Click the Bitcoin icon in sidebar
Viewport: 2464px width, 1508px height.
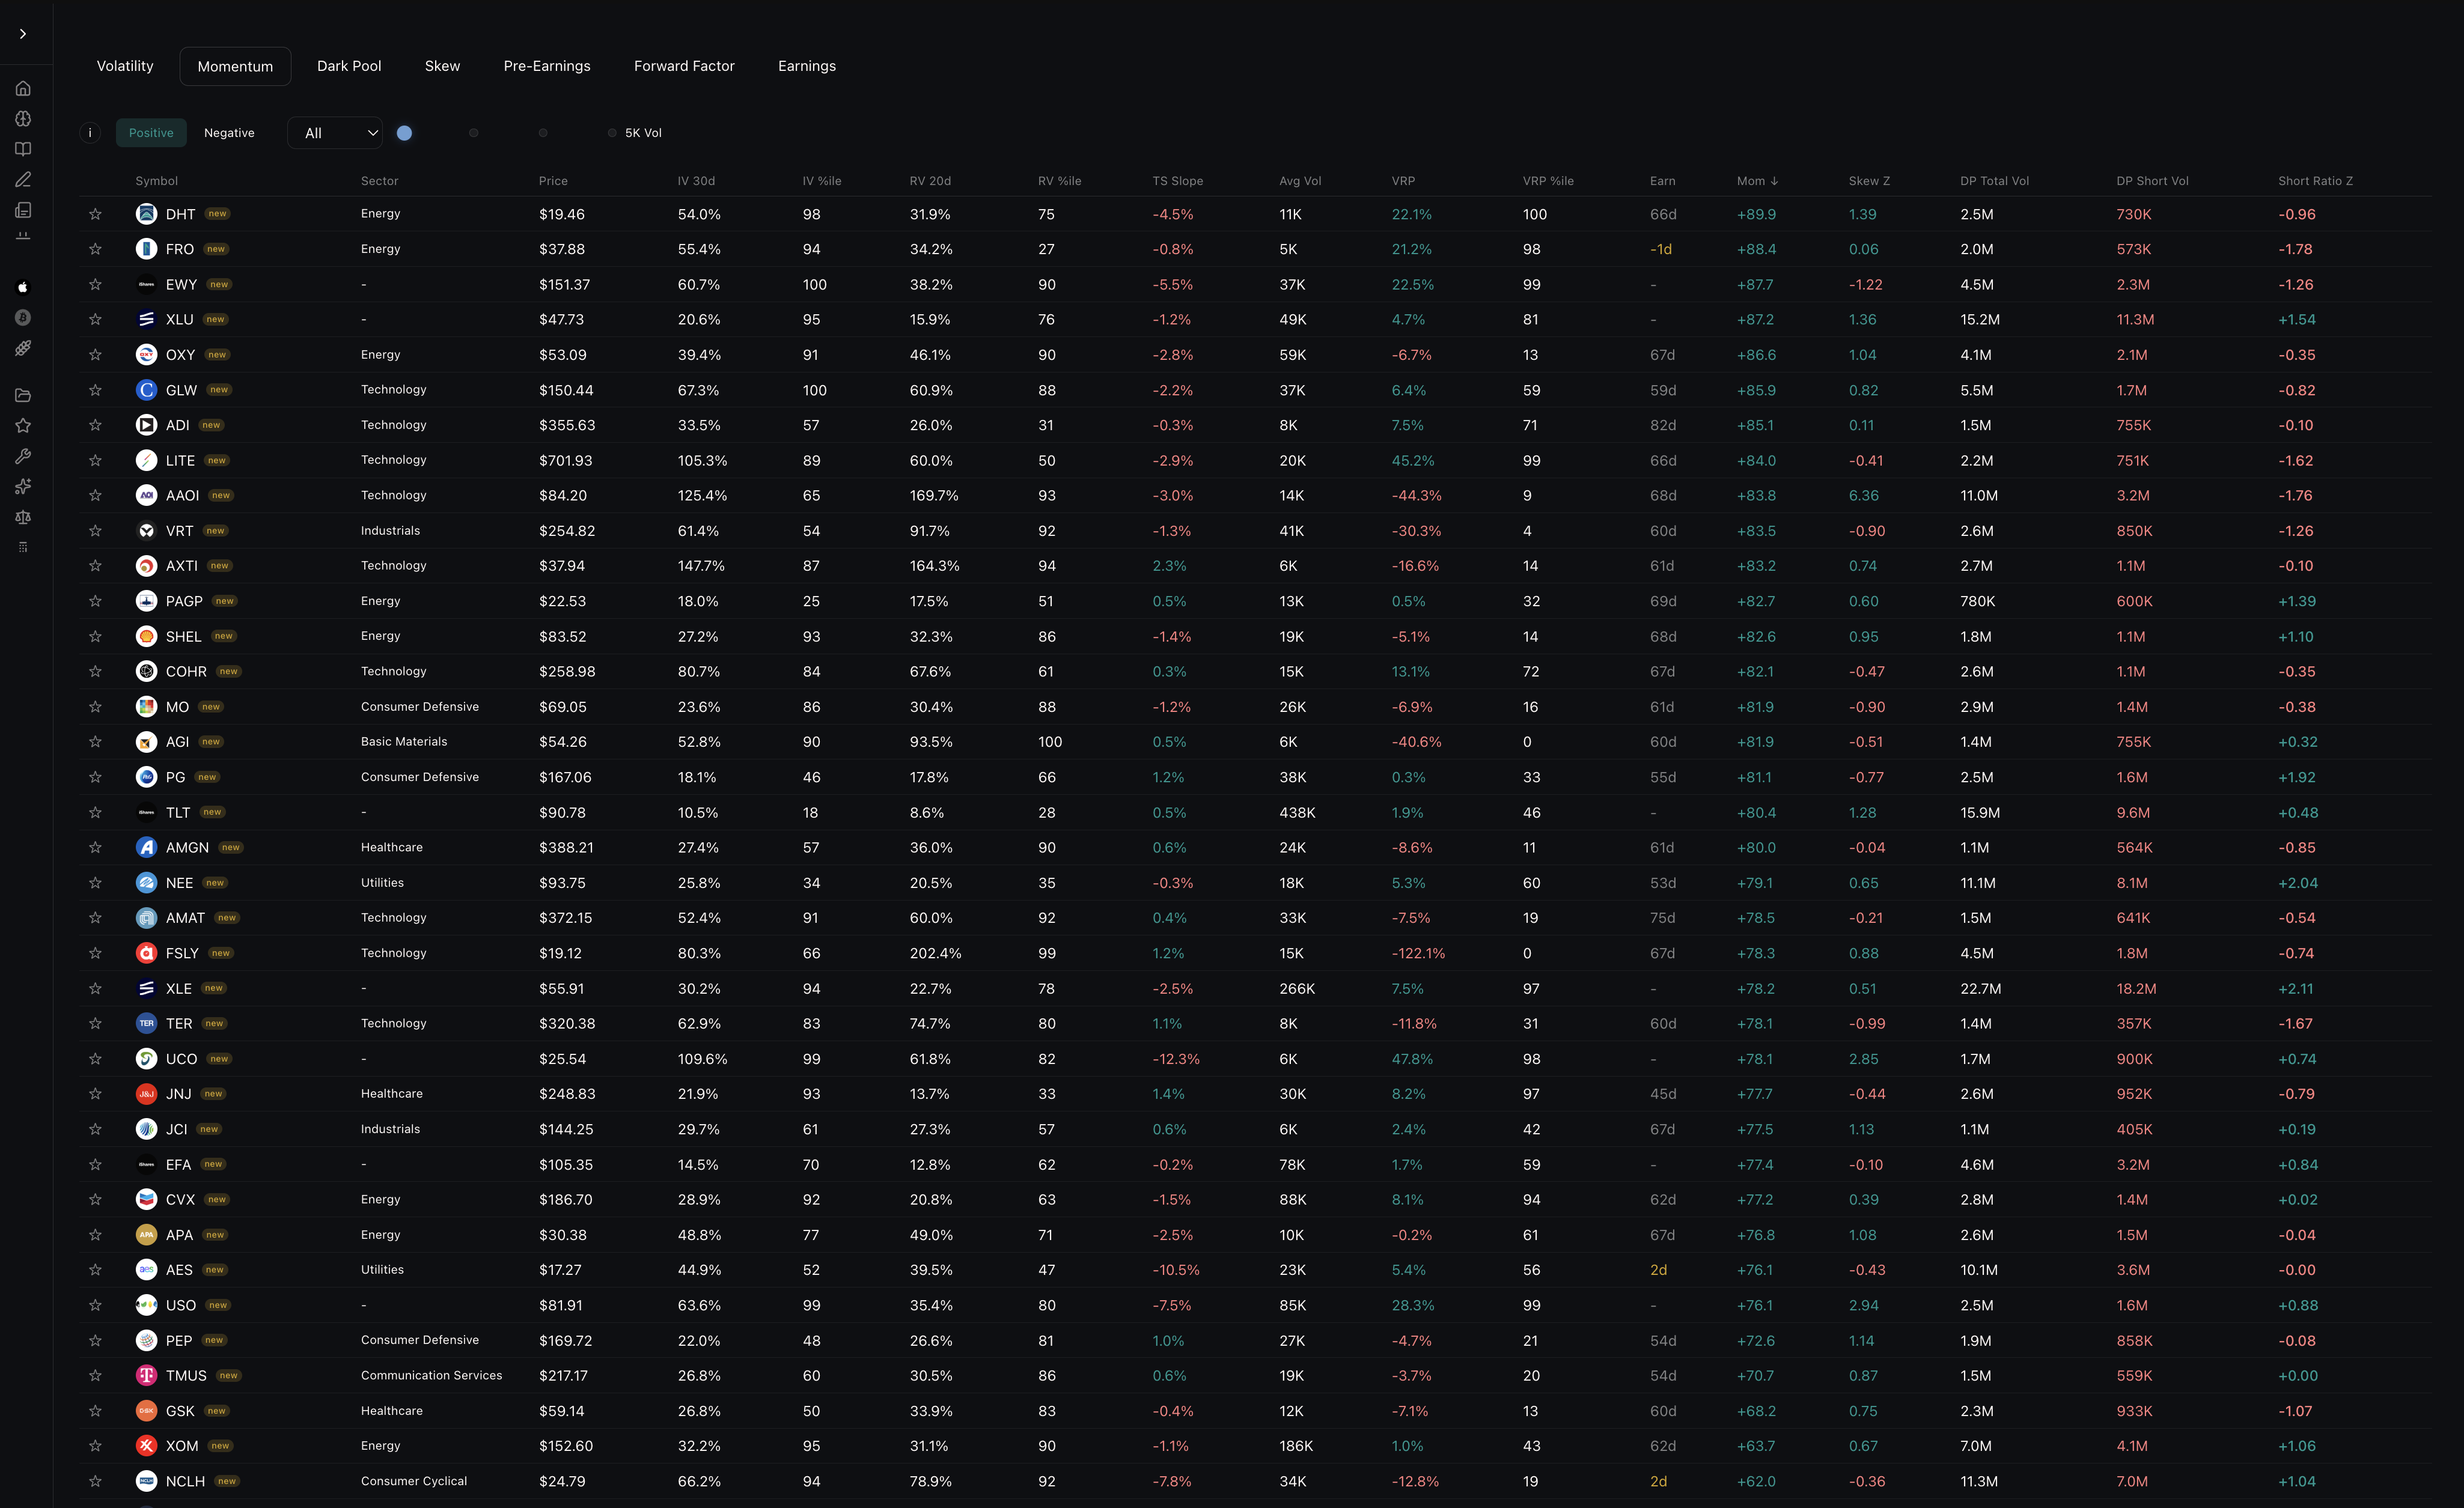click(x=23, y=318)
